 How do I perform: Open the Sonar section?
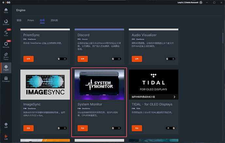click(6, 33)
